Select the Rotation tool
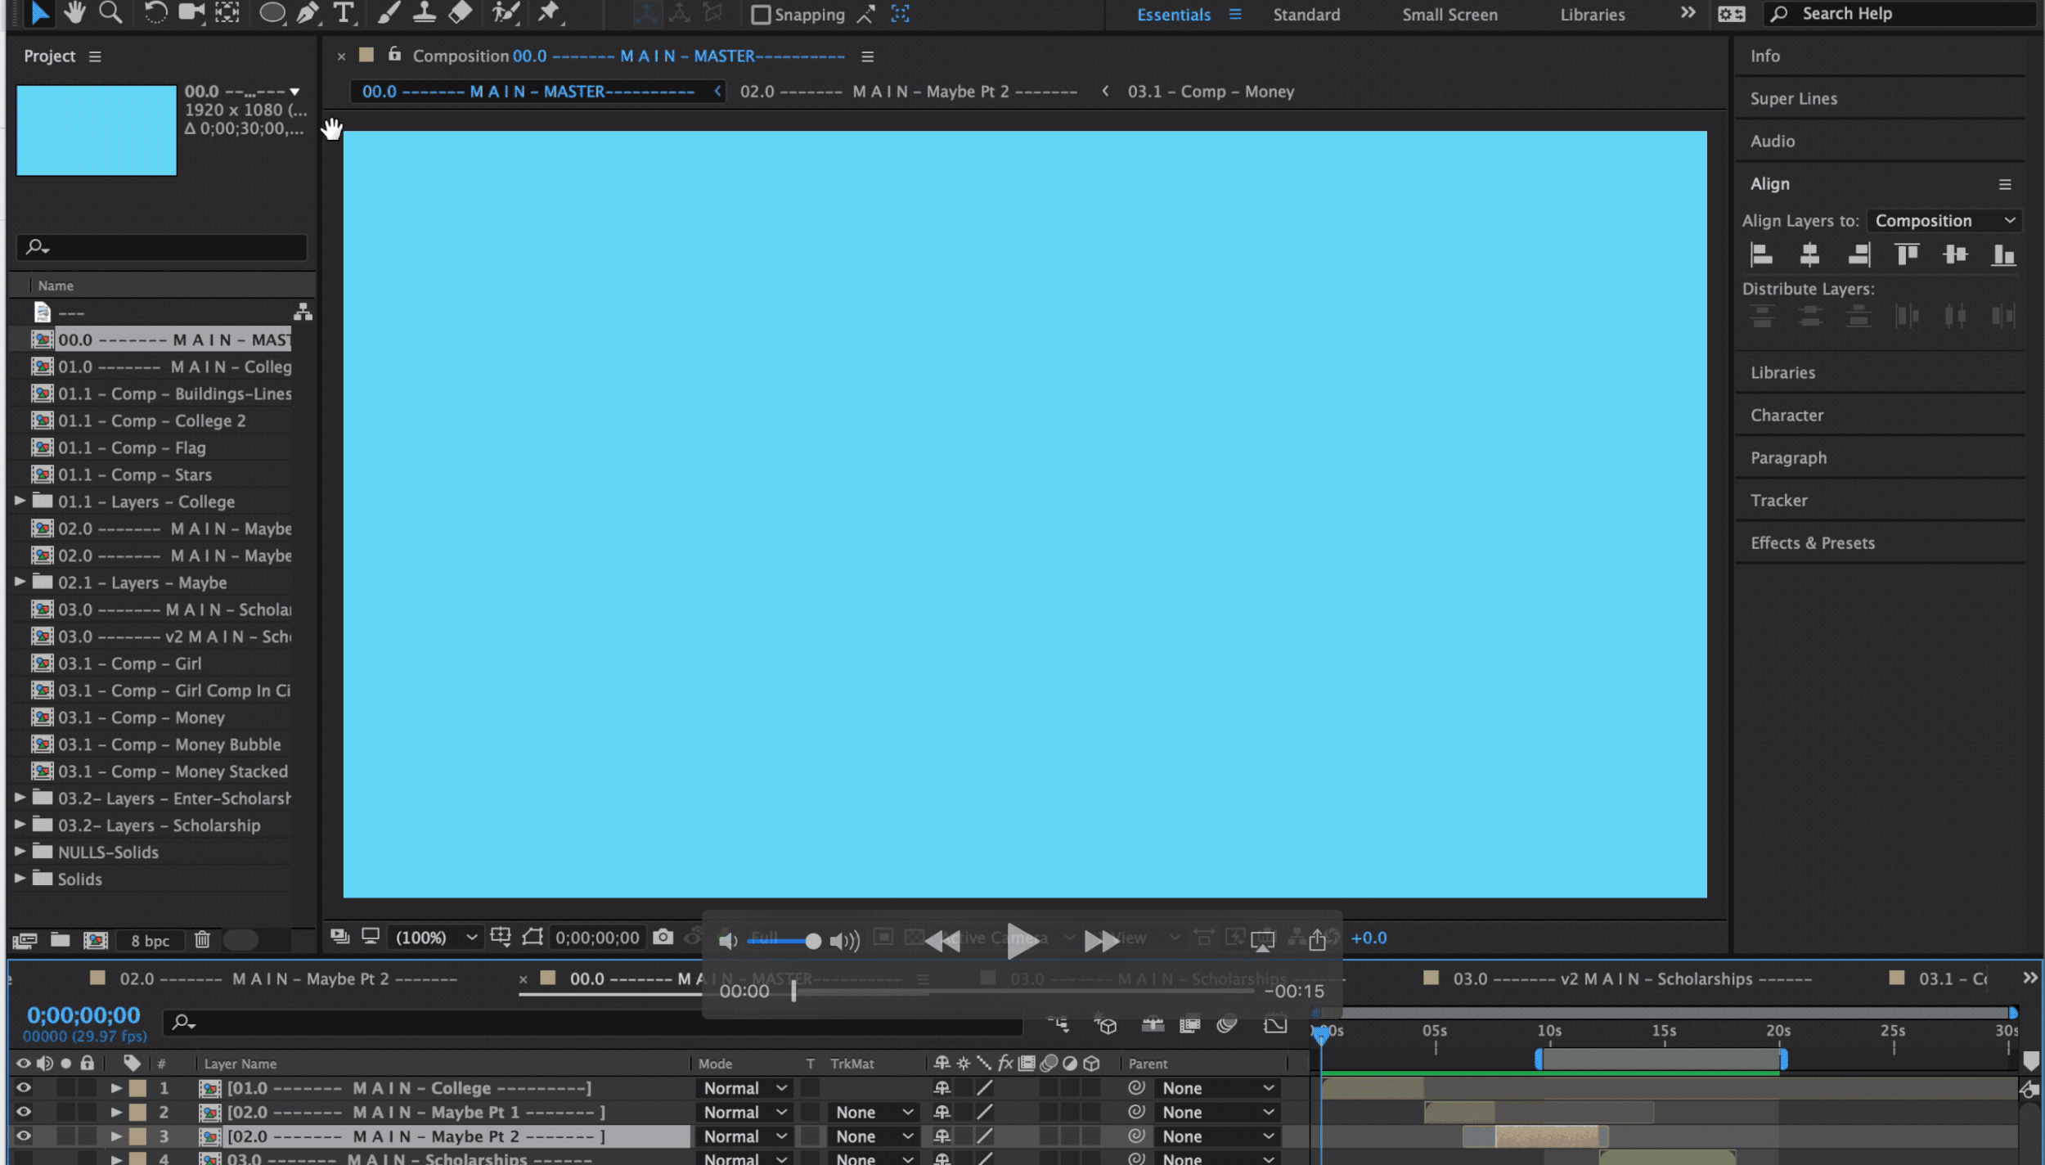Image resolution: width=2045 pixels, height=1165 pixels. click(x=155, y=12)
